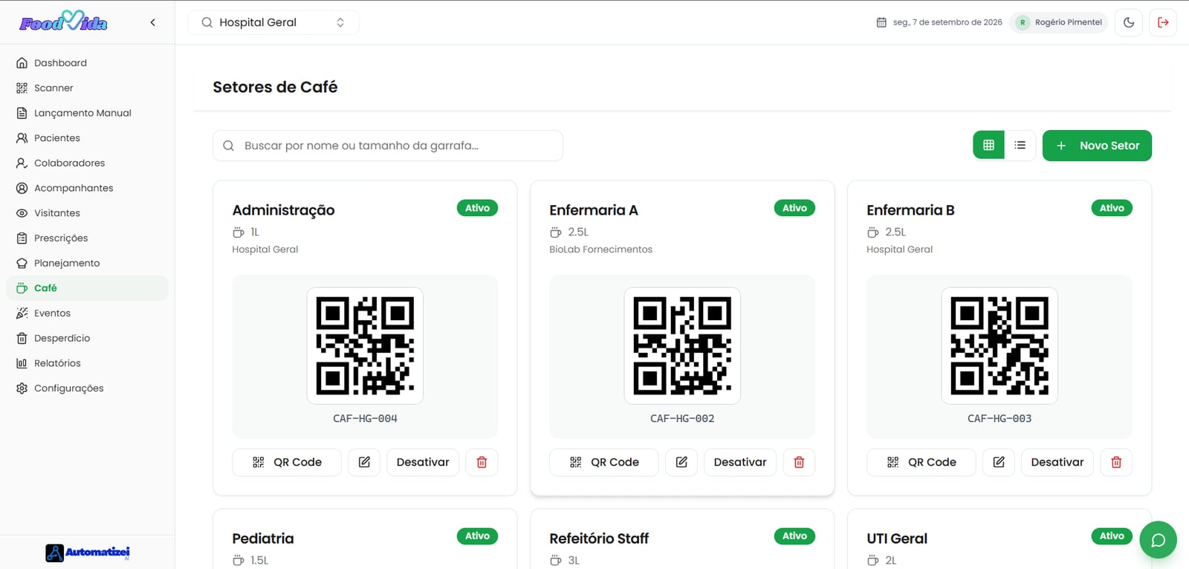1189x569 pixels.
Task: Switch to grid view layout
Action: [x=988, y=146]
